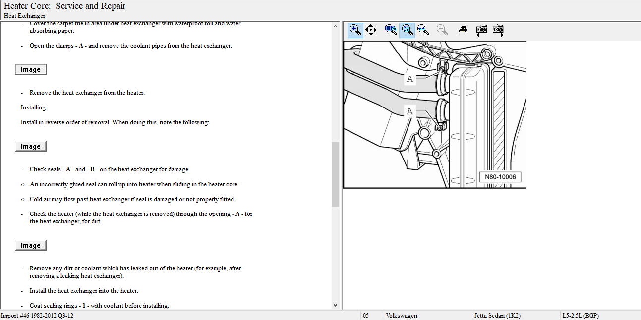Click L5-2.5L (BGP) engine in status bar
Image resolution: width=641 pixels, height=320 pixels.
(x=581, y=316)
